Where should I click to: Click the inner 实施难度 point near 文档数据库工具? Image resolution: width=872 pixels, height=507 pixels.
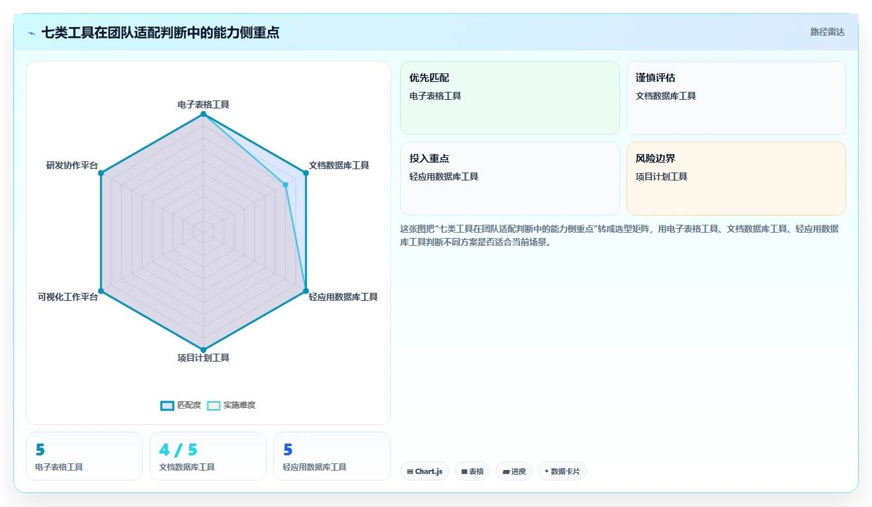286,185
